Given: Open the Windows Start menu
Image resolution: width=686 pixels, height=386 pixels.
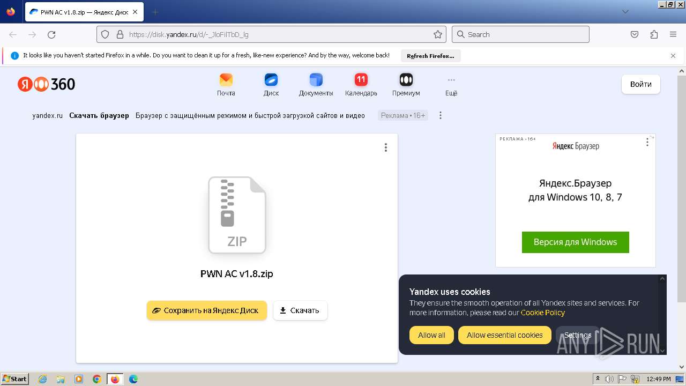Looking at the screenshot, I should [14, 379].
